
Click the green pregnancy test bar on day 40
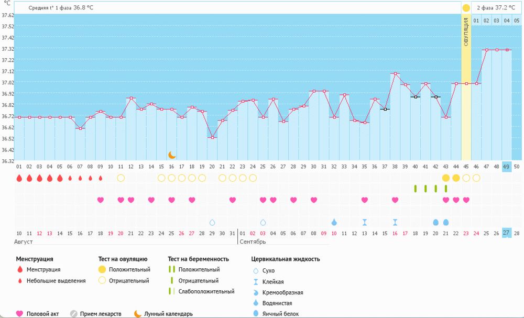415,189
